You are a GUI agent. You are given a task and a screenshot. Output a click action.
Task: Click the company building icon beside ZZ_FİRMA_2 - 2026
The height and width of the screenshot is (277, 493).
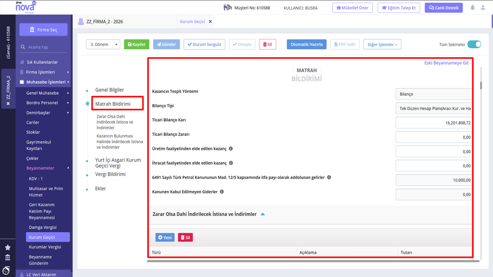(81, 21)
